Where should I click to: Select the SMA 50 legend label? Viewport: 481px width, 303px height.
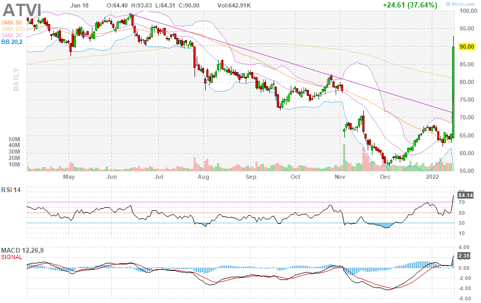12,22
